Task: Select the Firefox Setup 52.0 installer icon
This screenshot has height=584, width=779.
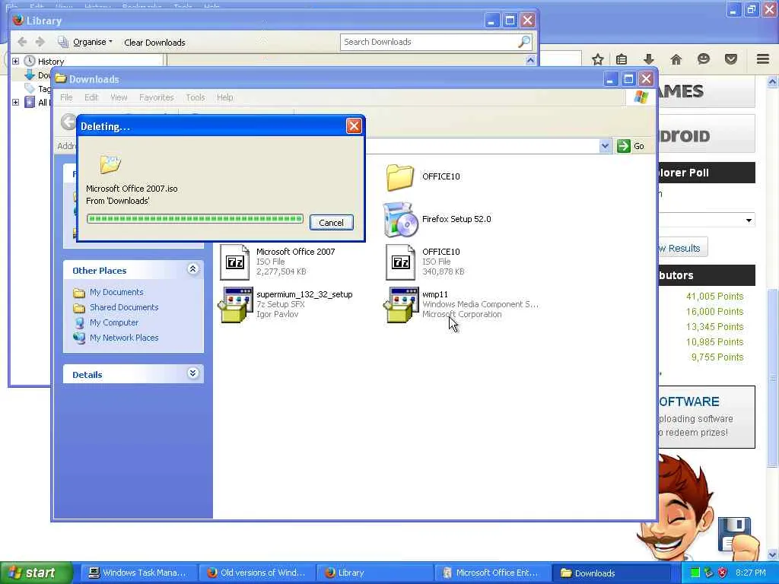Action: (x=400, y=220)
